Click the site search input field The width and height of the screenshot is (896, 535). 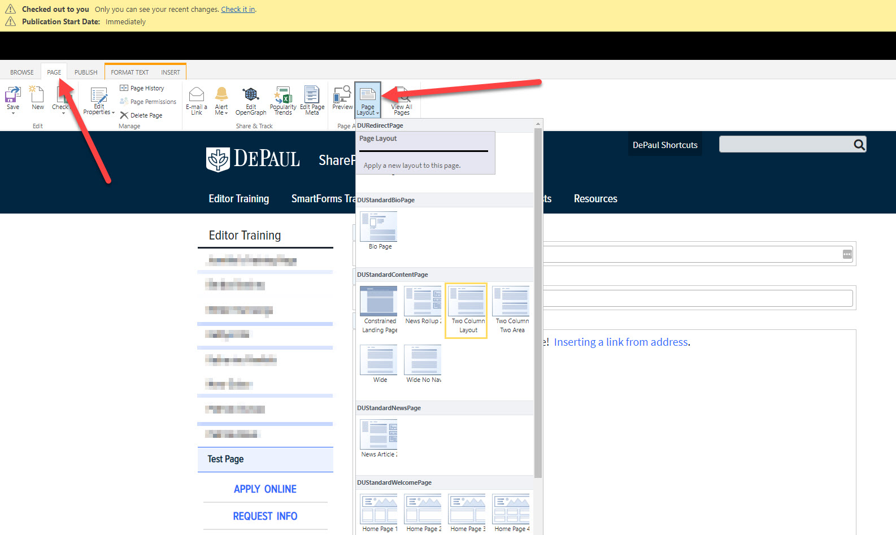(784, 145)
